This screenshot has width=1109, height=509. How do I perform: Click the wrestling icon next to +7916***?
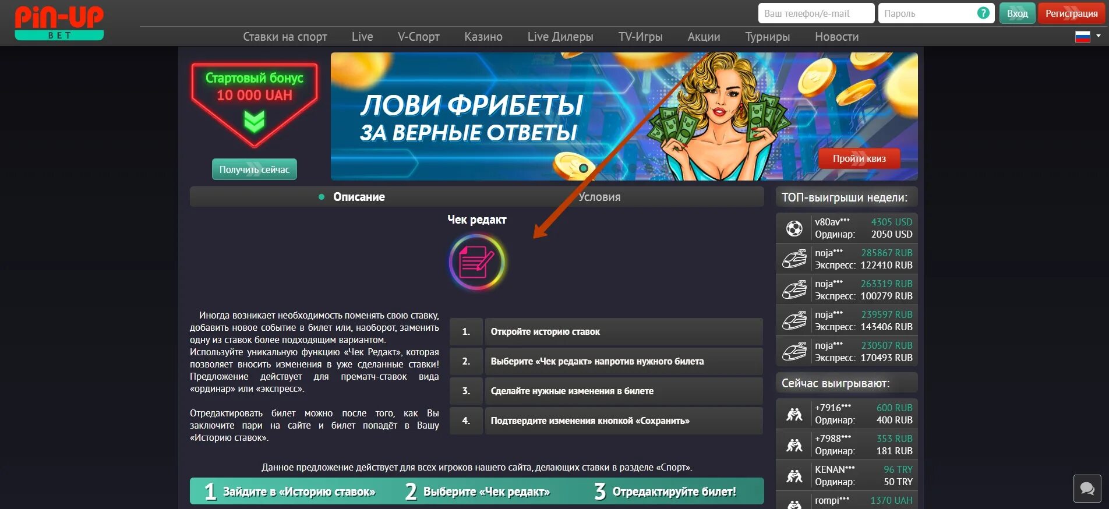point(794,414)
